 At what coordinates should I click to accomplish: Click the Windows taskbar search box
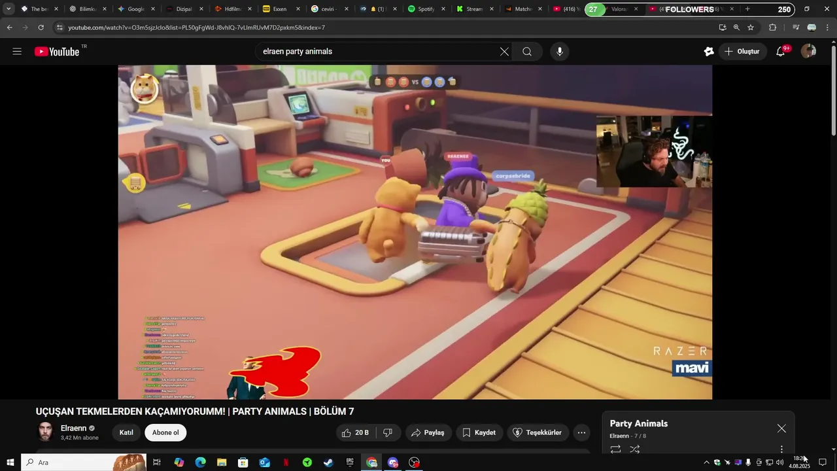point(84,462)
